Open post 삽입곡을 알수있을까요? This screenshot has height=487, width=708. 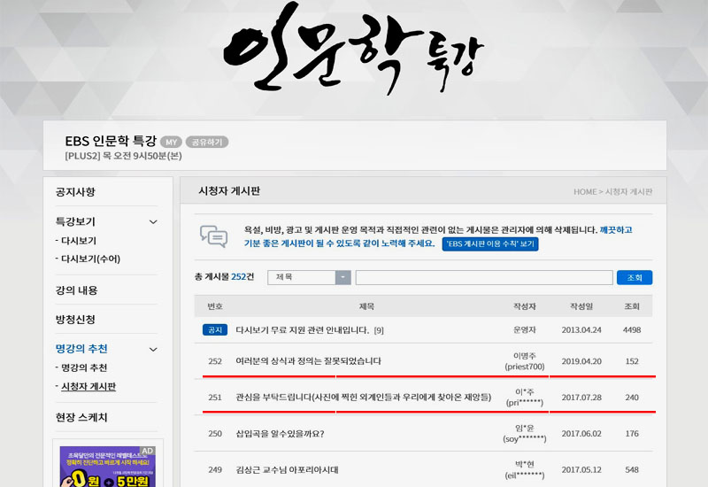tap(280, 434)
